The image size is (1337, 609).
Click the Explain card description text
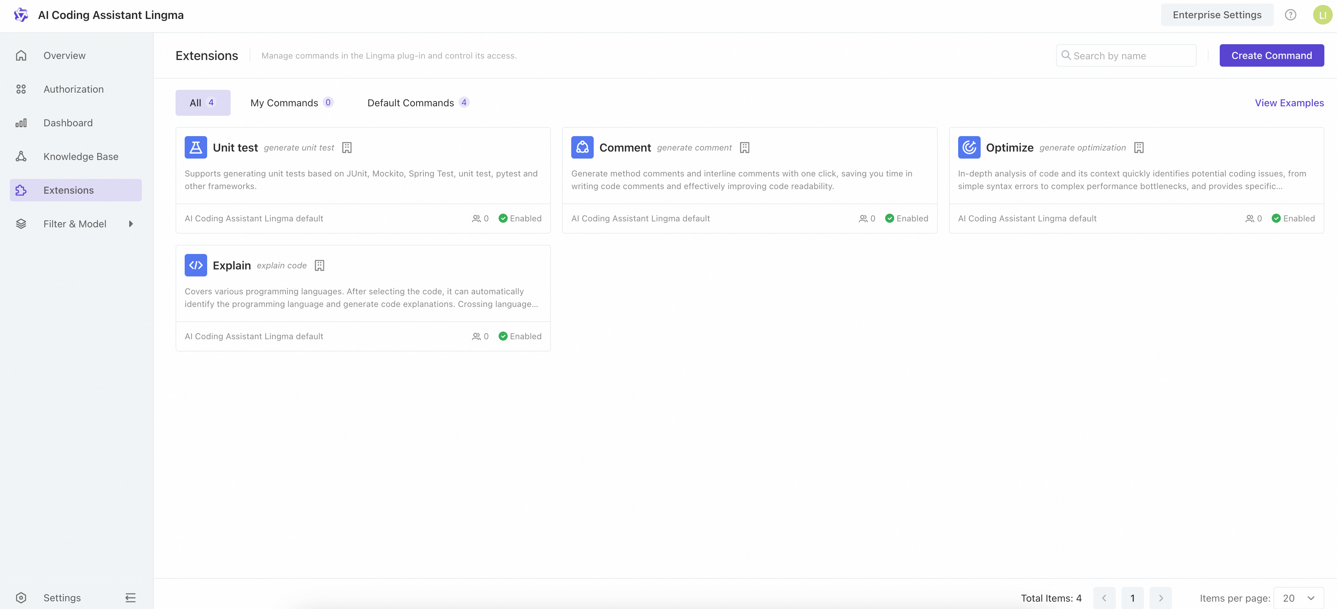point(361,298)
